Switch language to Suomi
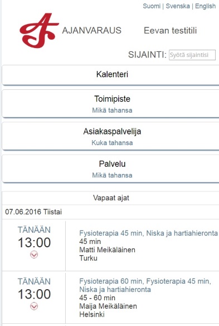Viewport: 219px width, 326px height. point(152,6)
